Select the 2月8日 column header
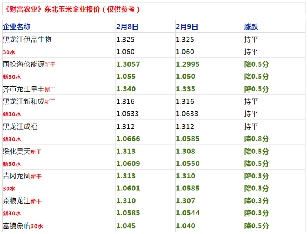Image resolution: width=308 pixels, height=234 pixels. point(127,27)
